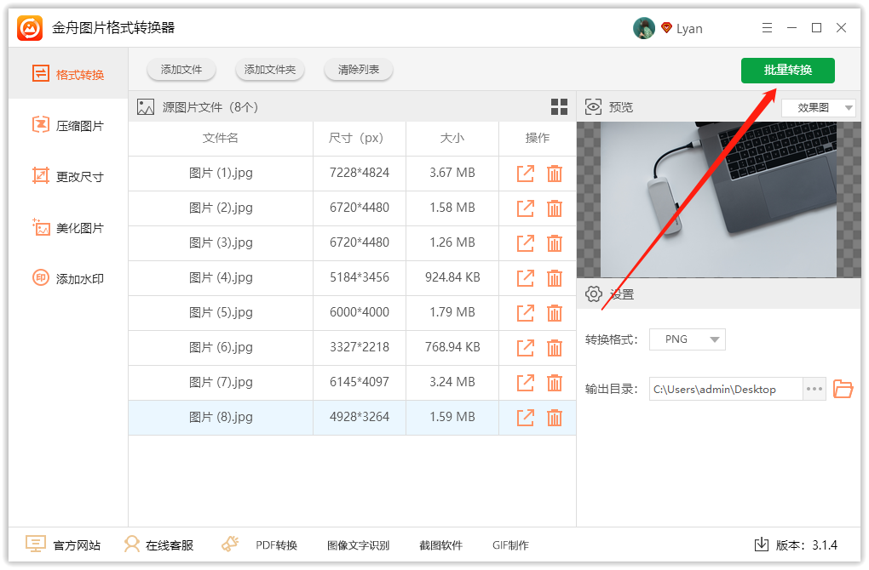Delete 图片 (4).jpg row
This screenshot has height=570, width=869.
click(x=555, y=278)
